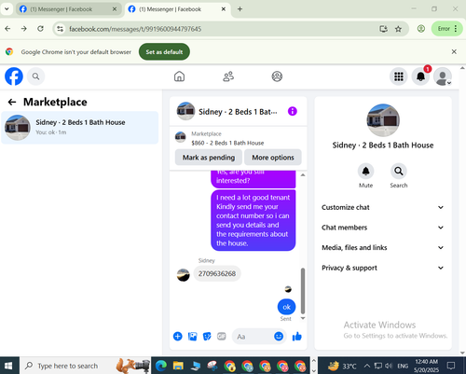Viewport: 466px width, 374px height.
Task: Choose a GIF from the GIF icon
Action: coord(222,336)
